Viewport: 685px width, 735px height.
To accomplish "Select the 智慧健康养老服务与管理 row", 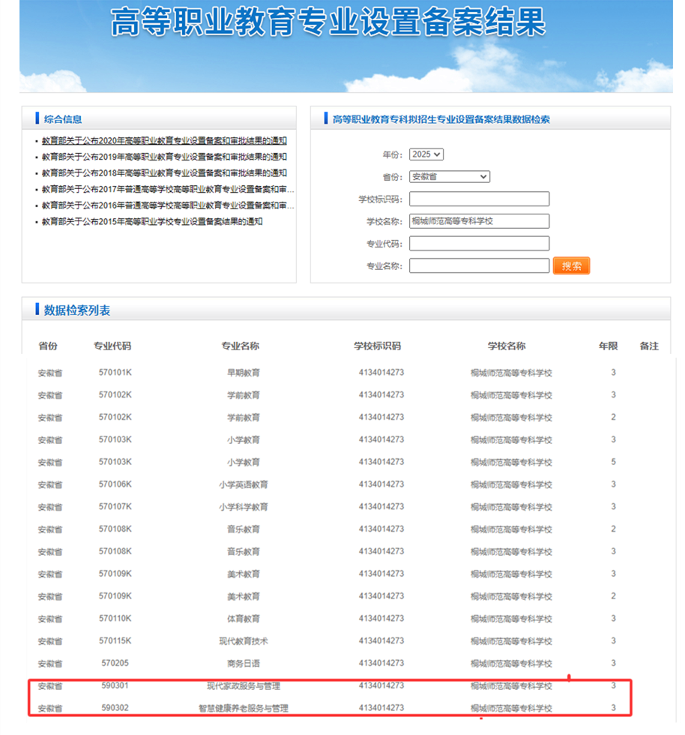I will pyautogui.click(x=244, y=709).
